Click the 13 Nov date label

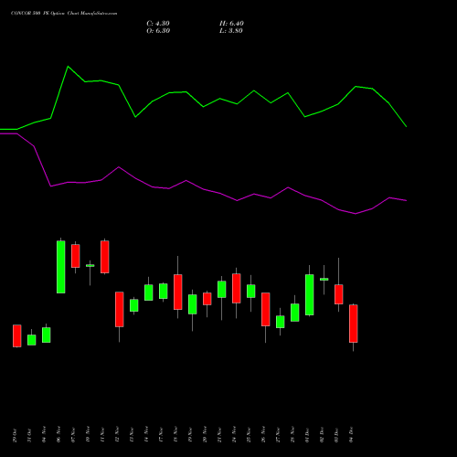[x=132, y=434]
